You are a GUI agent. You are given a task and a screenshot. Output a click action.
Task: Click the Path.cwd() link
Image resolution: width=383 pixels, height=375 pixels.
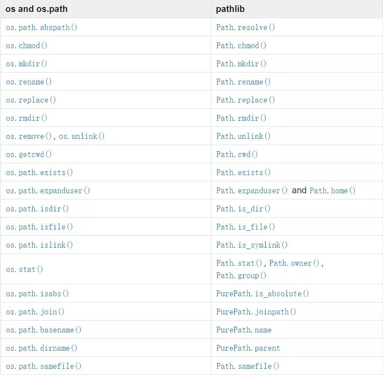pyautogui.click(x=237, y=154)
